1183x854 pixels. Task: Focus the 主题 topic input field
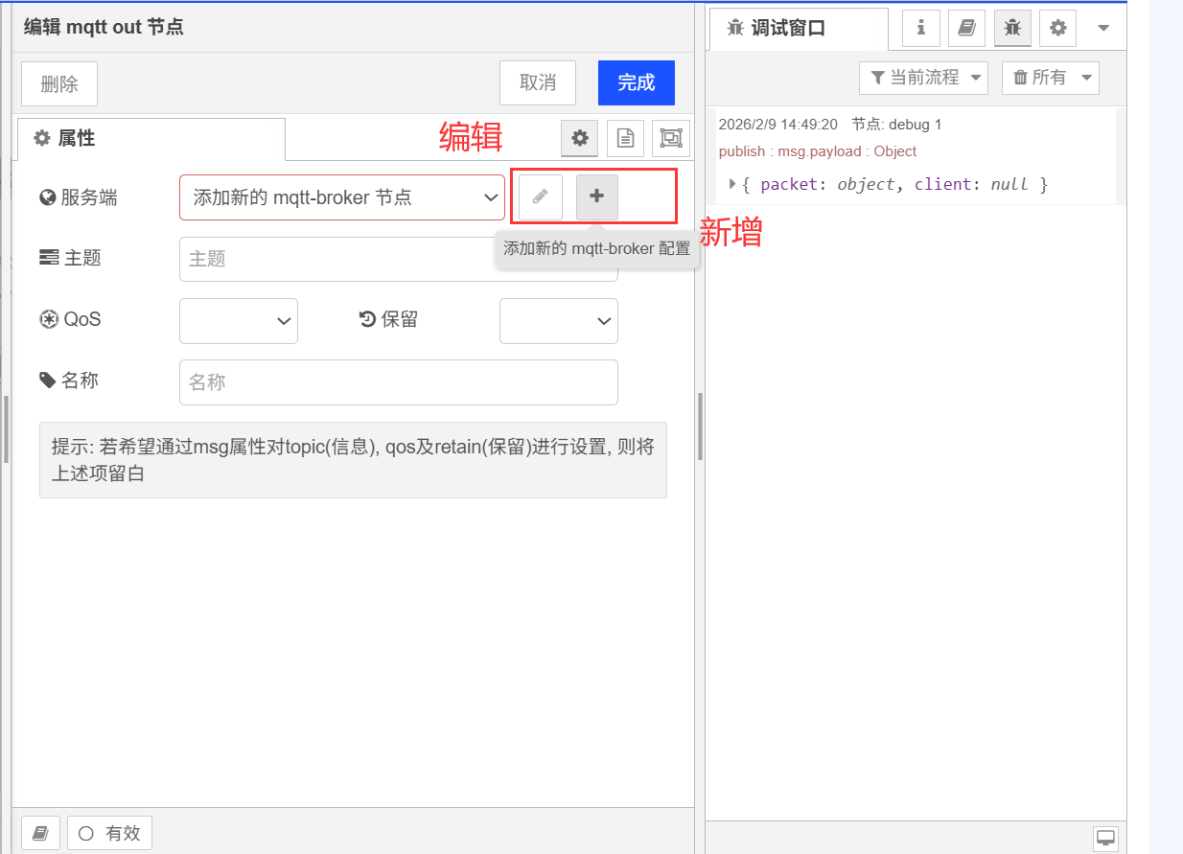click(399, 260)
